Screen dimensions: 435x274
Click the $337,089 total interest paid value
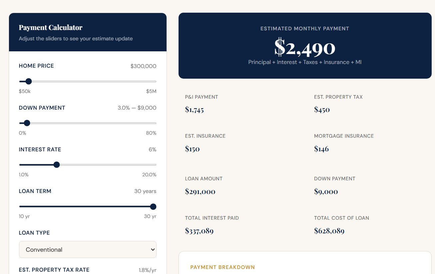click(199, 231)
